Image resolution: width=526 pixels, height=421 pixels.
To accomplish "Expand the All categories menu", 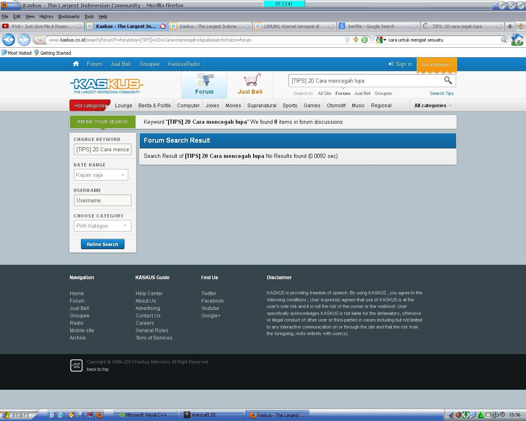I will pyautogui.click(x=433, y=105).
